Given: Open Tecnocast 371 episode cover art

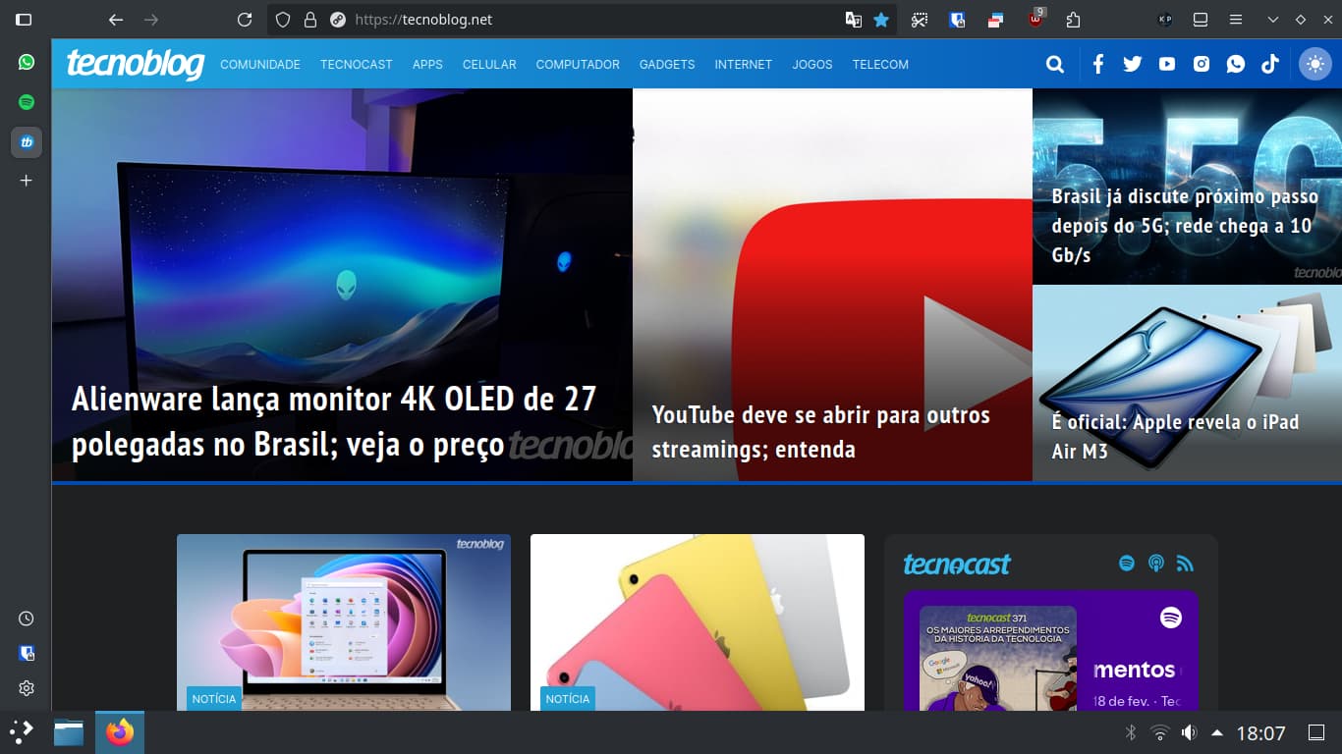Looking at the screenshot, I should click(998, 658).
